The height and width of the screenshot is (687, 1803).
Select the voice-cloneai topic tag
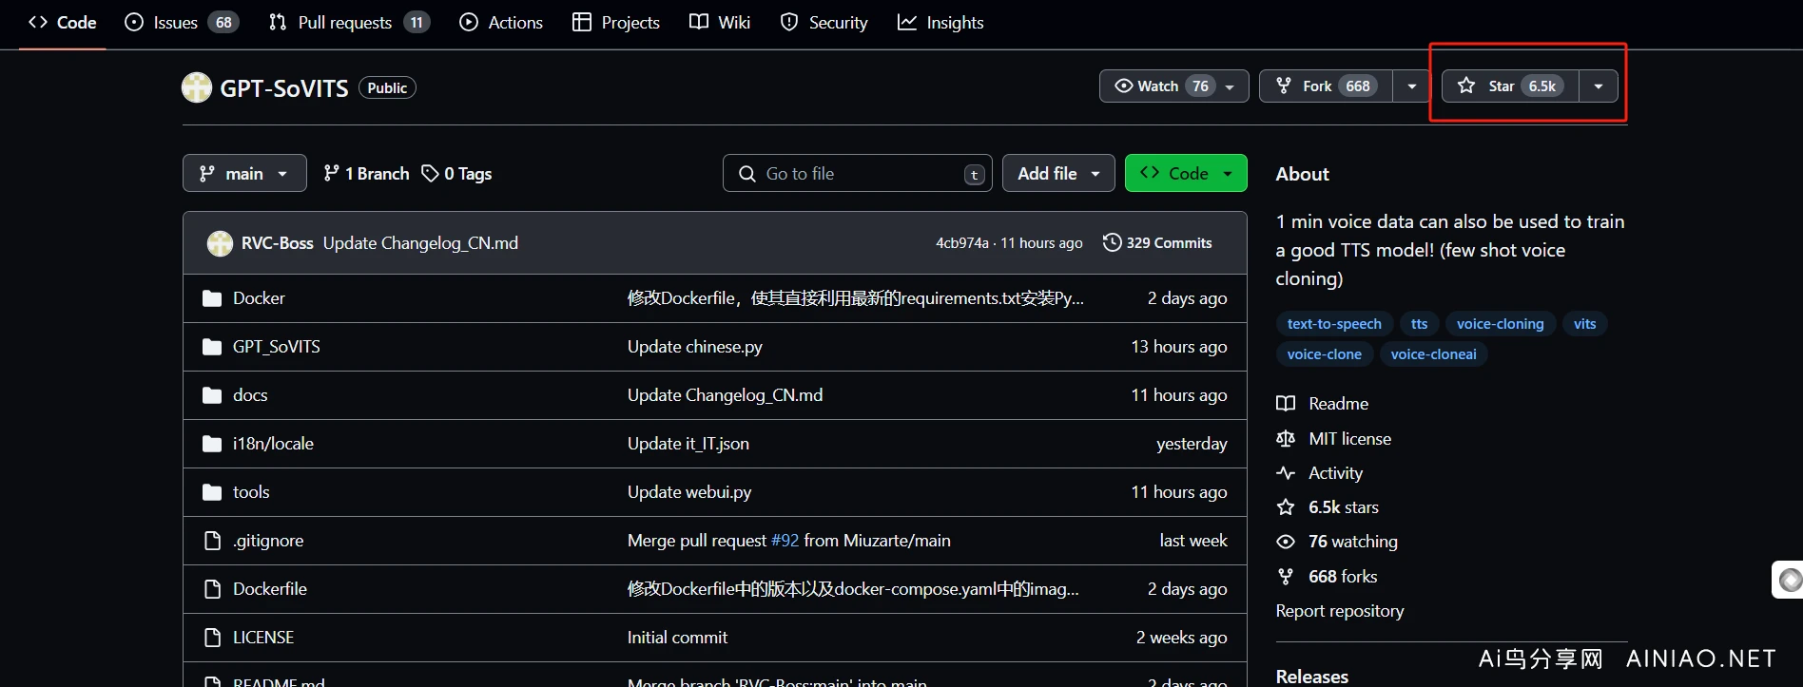coord(1434,354)
